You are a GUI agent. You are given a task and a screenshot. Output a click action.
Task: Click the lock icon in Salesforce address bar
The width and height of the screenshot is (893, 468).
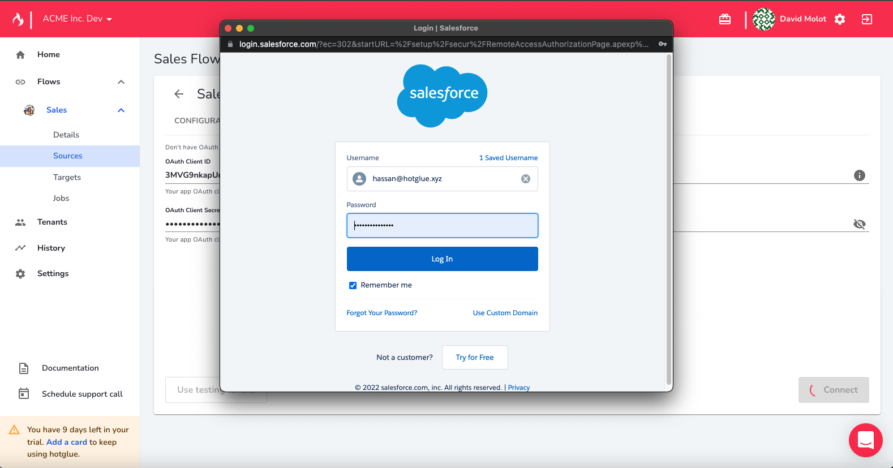(230, 44)
